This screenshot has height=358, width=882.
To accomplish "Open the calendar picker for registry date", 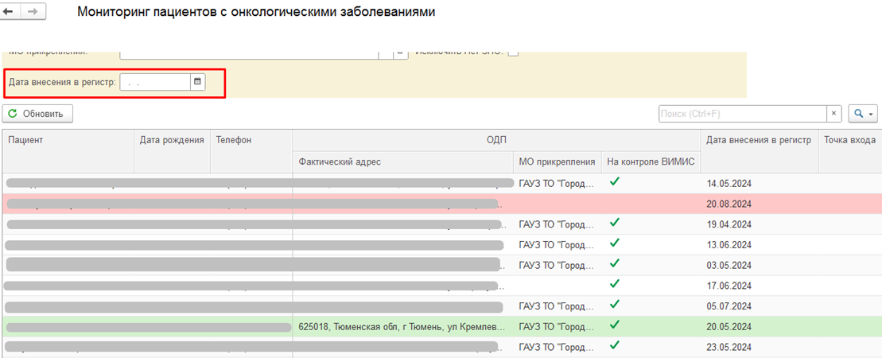I will coord(198,81).
